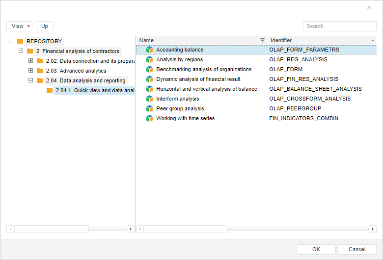This screenshot has height=260, width=383.
Task: Click the cube icon beside Accounting balance
Action: tap(149, 50)
